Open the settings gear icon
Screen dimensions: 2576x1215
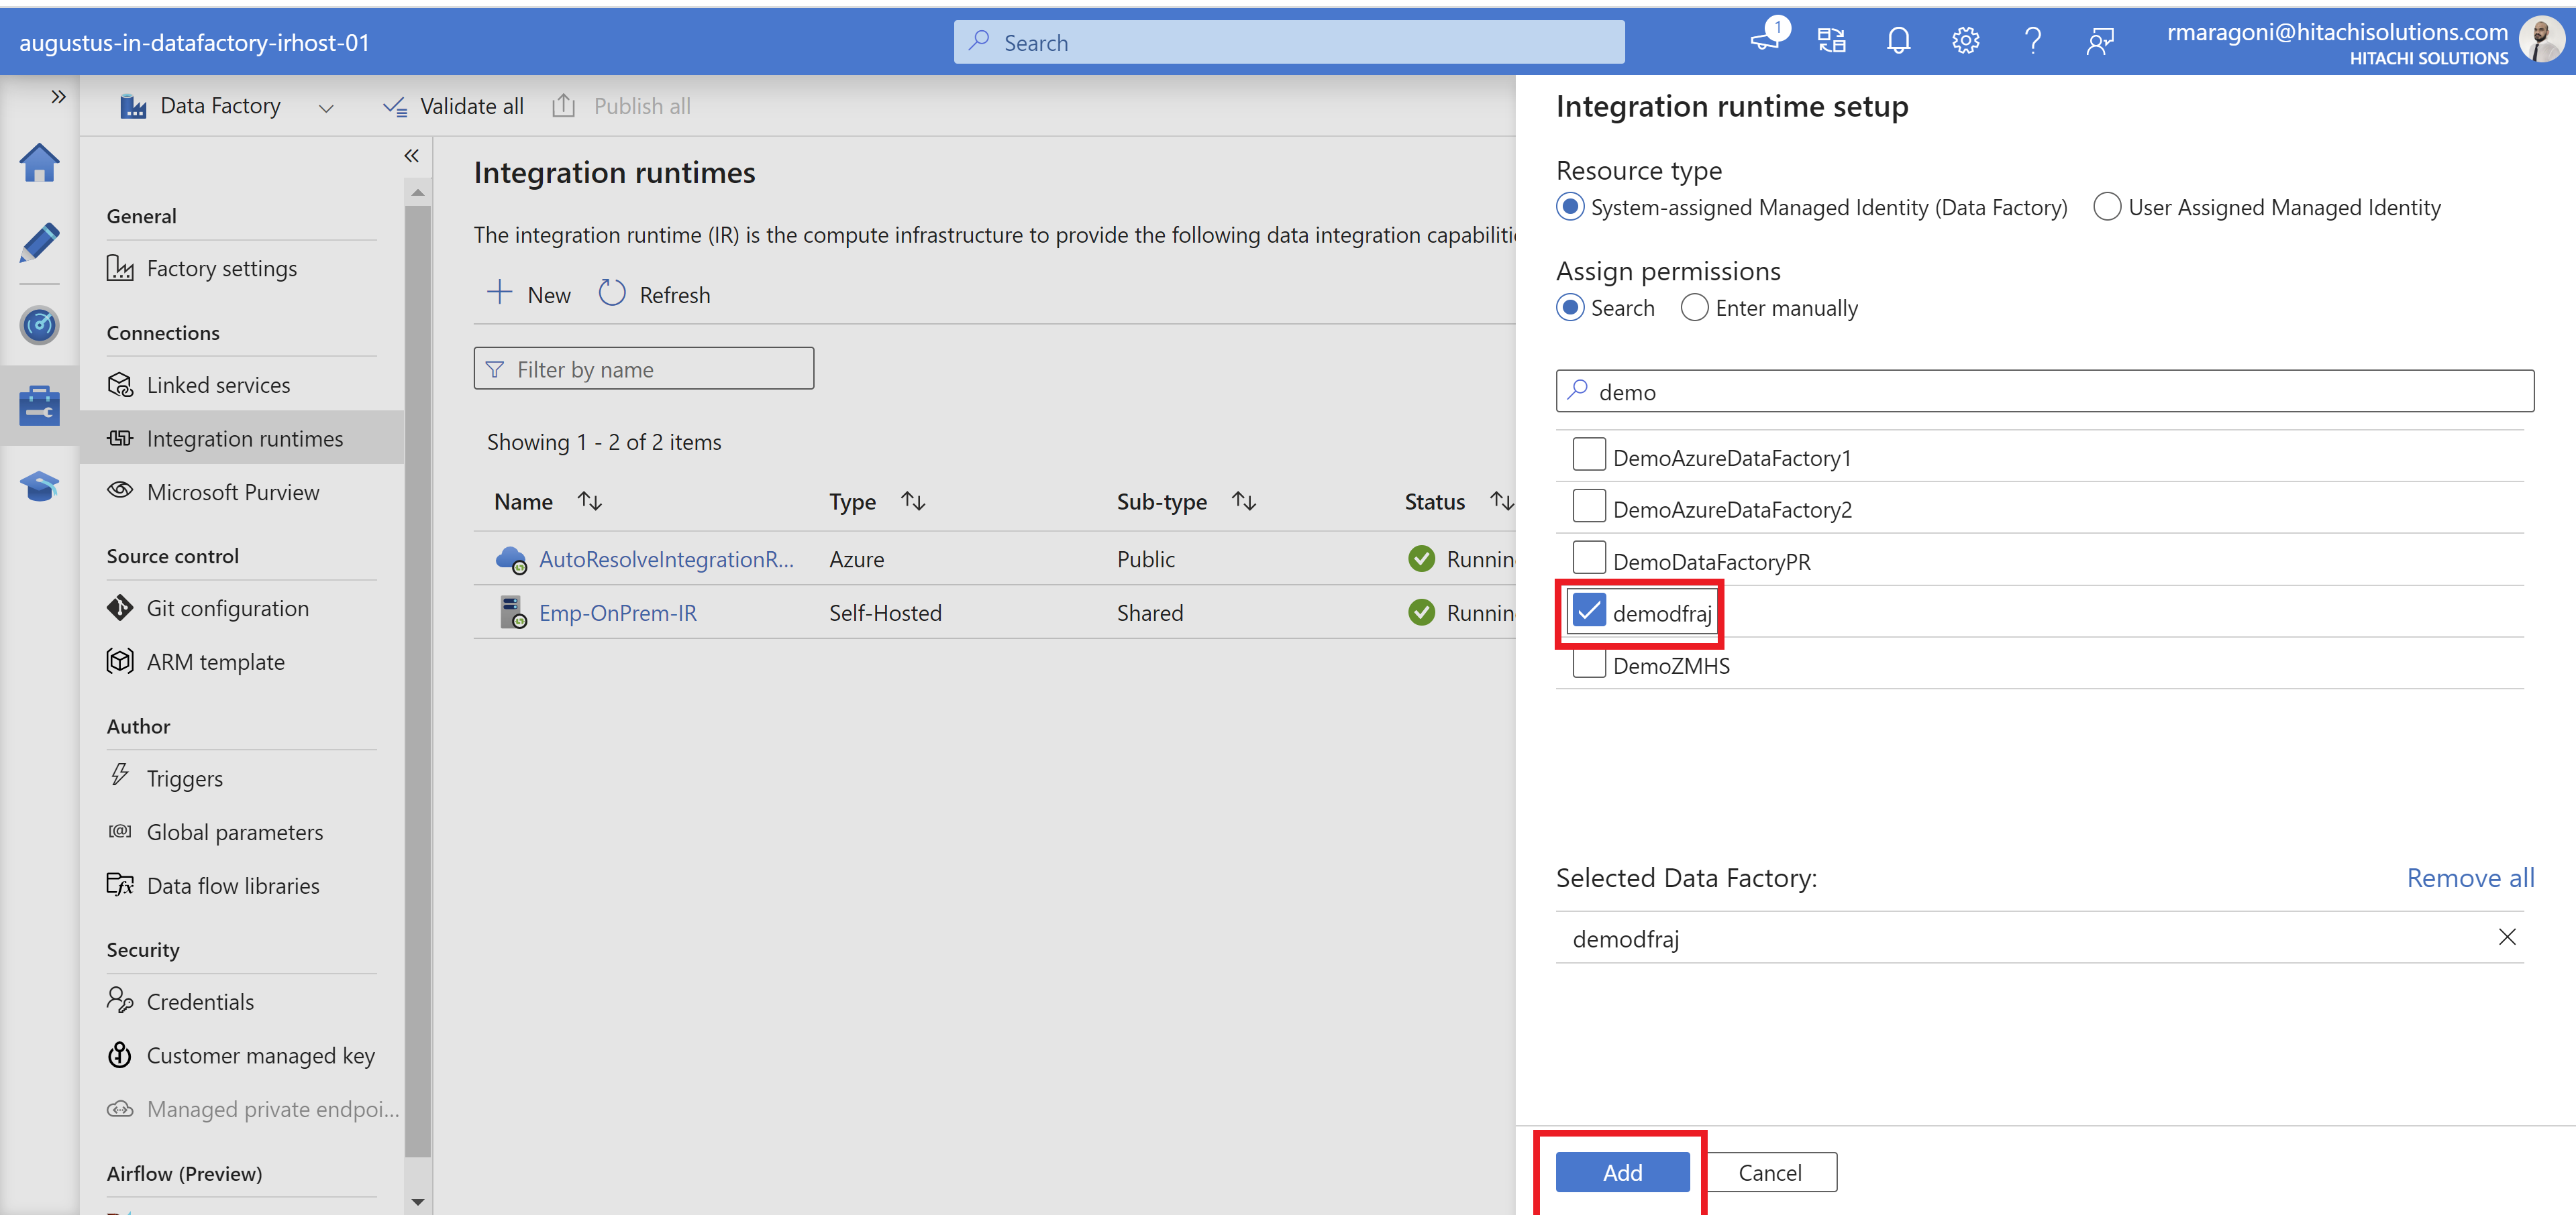[x=1965, y=41]
